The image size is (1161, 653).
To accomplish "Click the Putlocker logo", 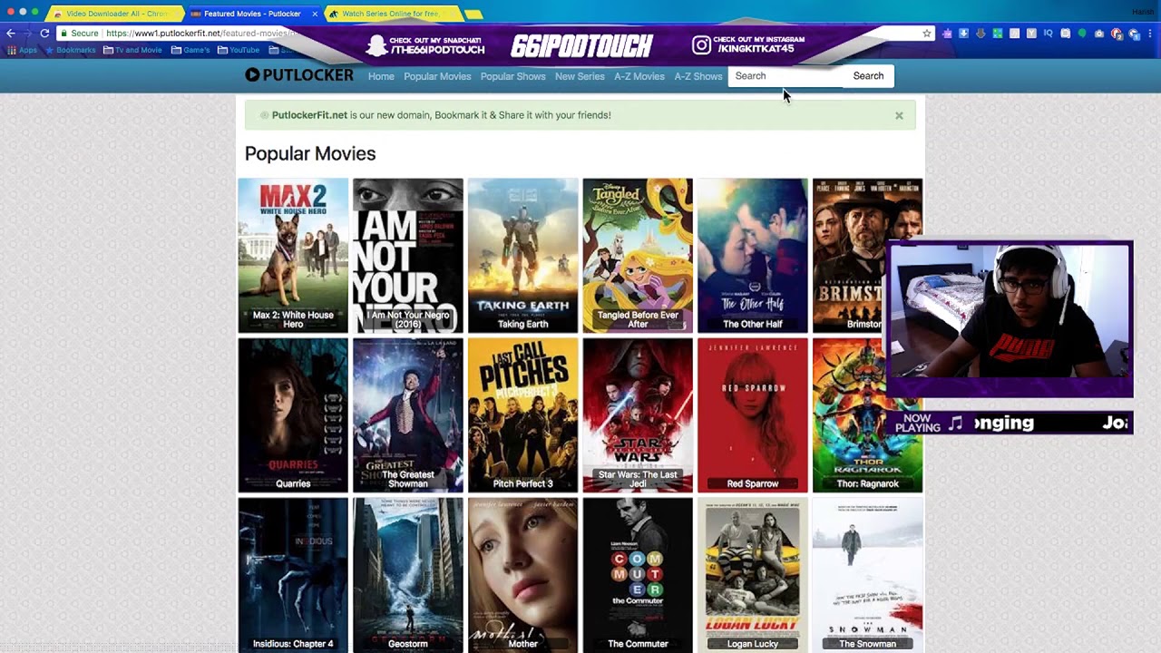I will pyautogui.click(x=299, y=75).
